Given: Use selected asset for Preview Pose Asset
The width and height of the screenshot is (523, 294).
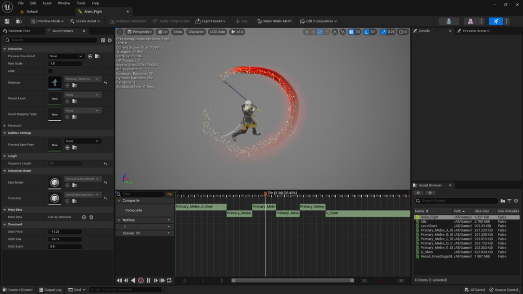Looking at the screenshot, I should (90, 56).
